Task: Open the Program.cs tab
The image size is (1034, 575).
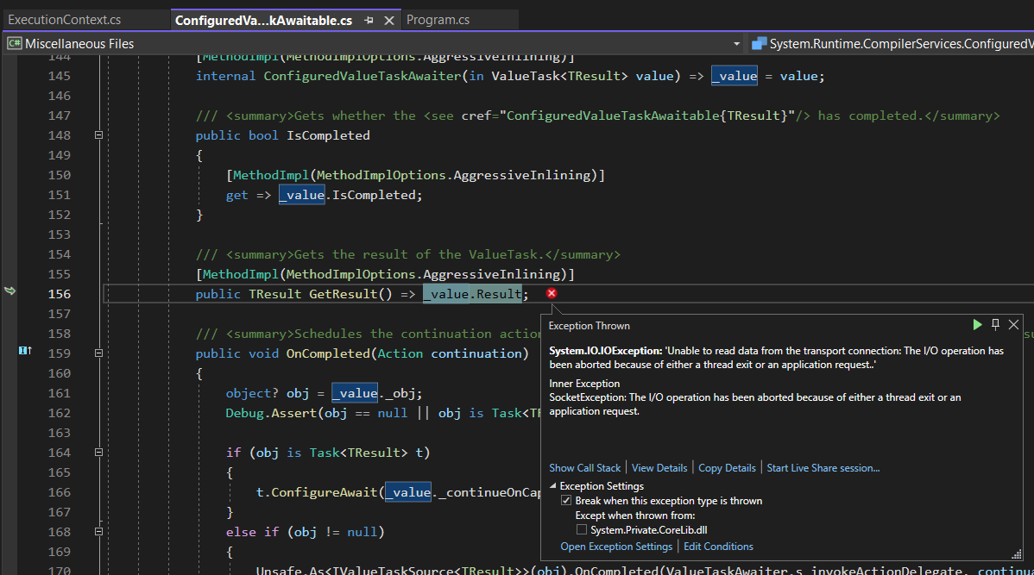Action: pyautogui.click(x=438, y=20)
